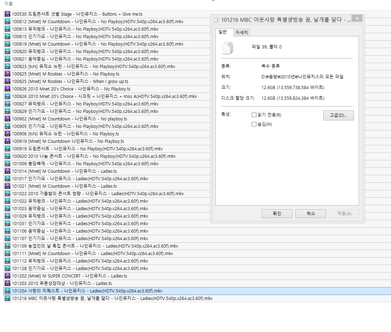391x332 pixels.
Task: Click MKV icon of 100821 음악중심 file
Action: point(7,59)
